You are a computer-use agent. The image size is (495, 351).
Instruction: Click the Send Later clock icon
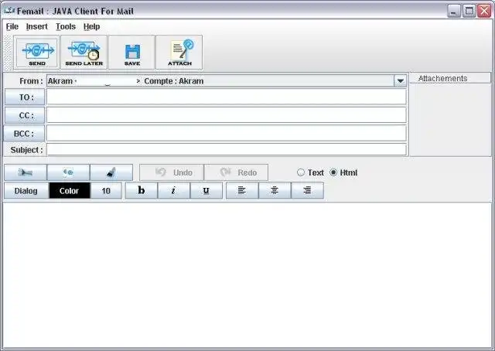click(x=84, y=53)
